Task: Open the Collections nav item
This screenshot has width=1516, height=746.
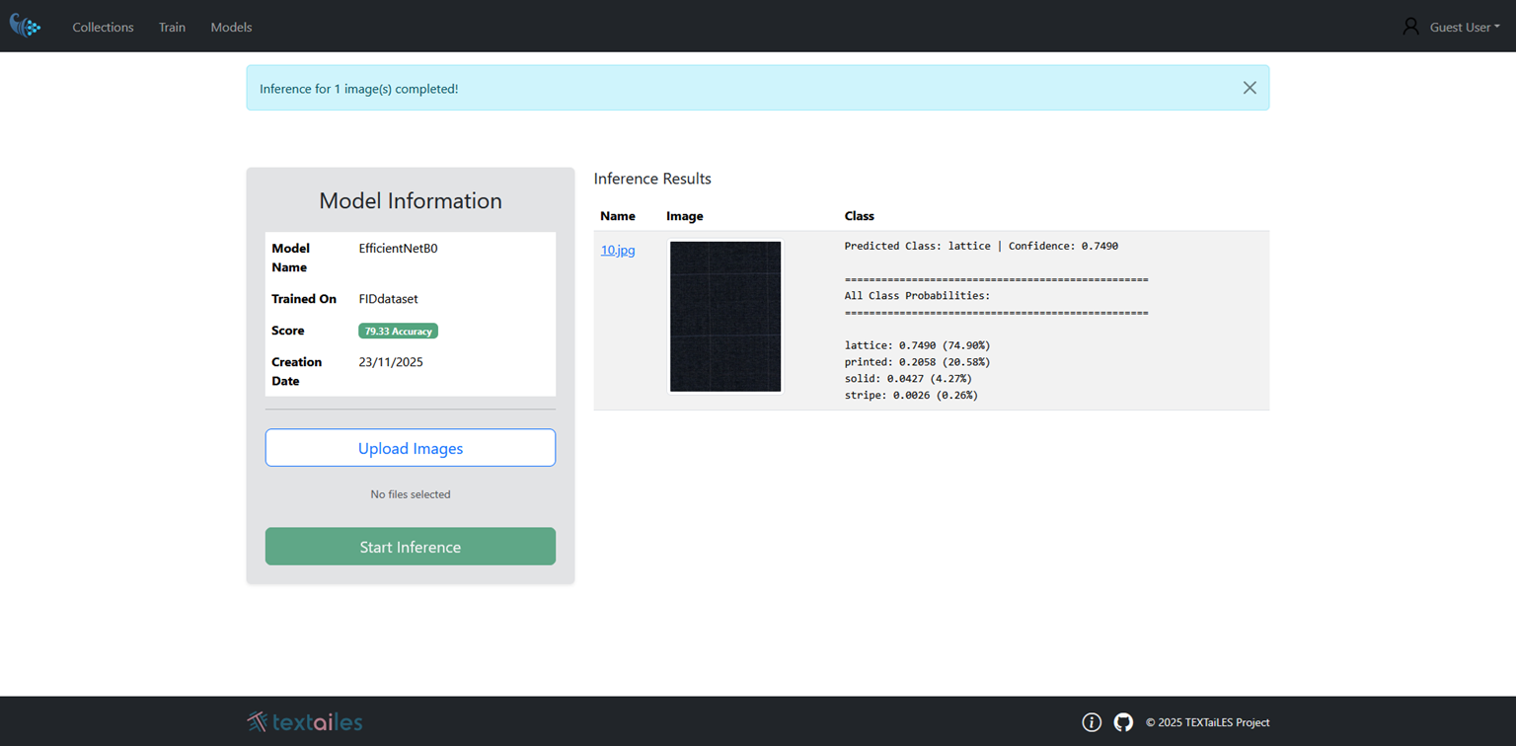Action: pos(103,28)
